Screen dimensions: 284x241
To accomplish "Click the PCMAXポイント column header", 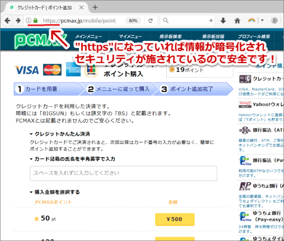I will coord(53,202).
